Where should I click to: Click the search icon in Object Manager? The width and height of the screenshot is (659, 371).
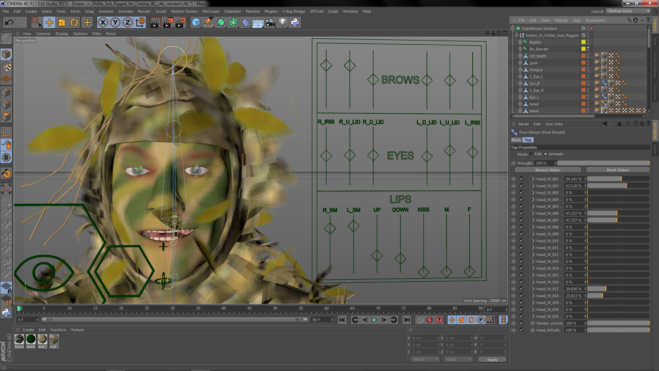(629, 20)
